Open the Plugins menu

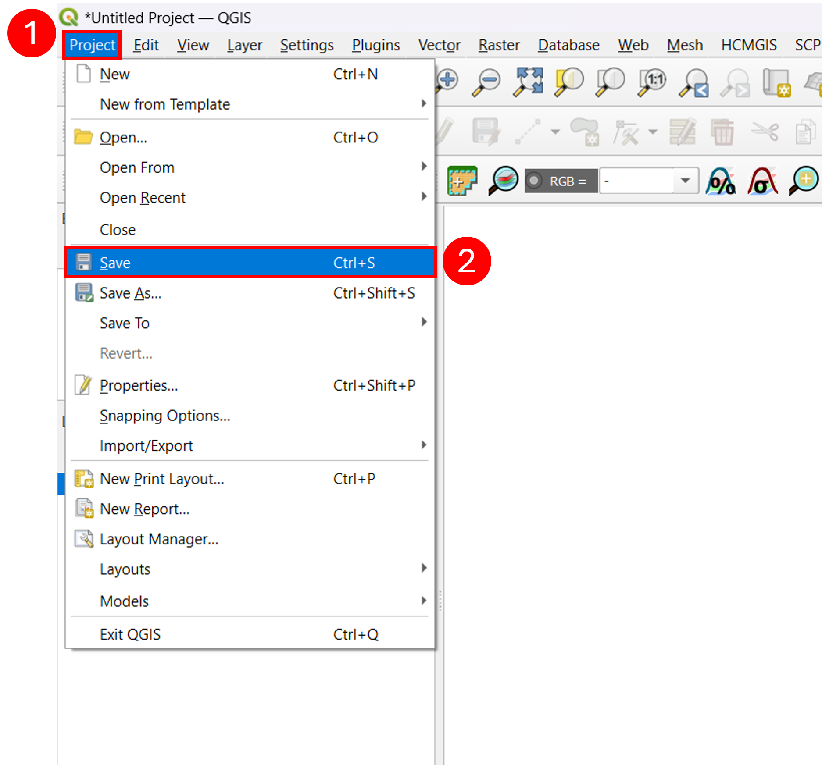click(376, 45)
